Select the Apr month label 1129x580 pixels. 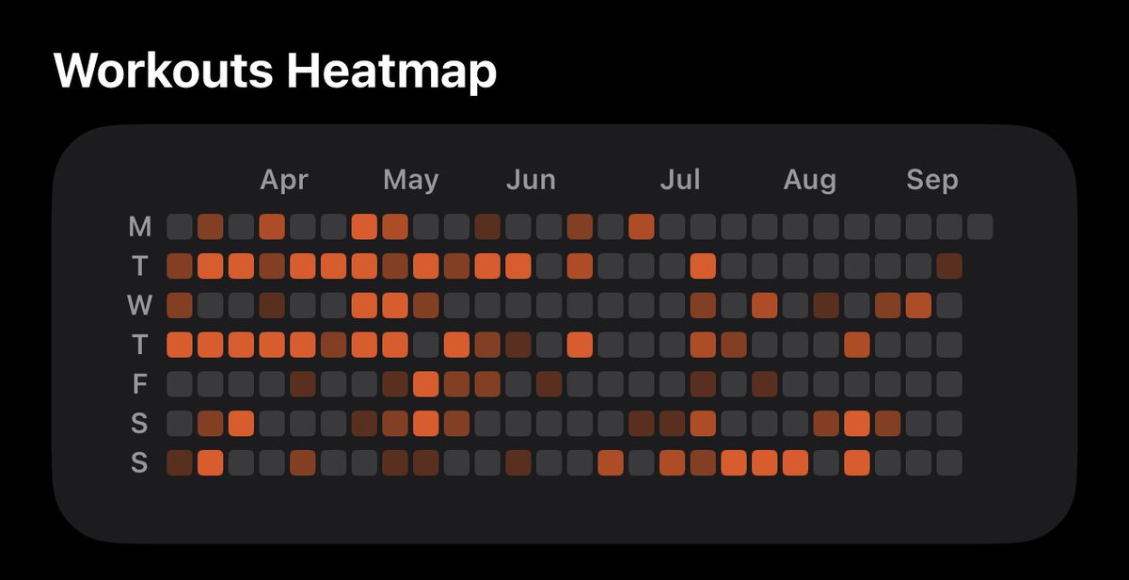pos(284,180)
